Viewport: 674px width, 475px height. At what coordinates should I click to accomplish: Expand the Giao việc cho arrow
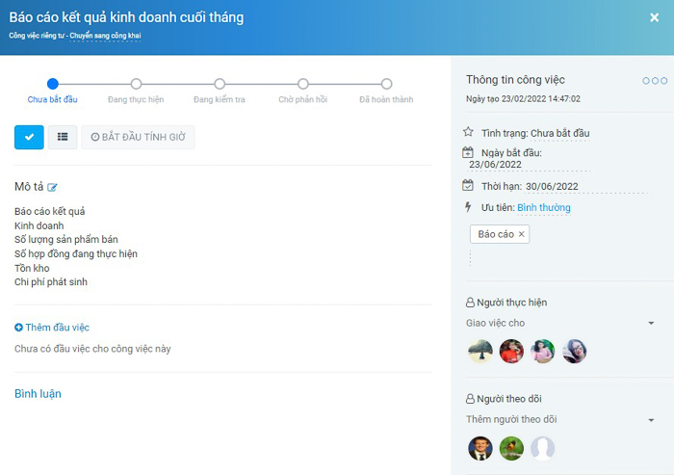pyautogui.click(x=651, y=323)
